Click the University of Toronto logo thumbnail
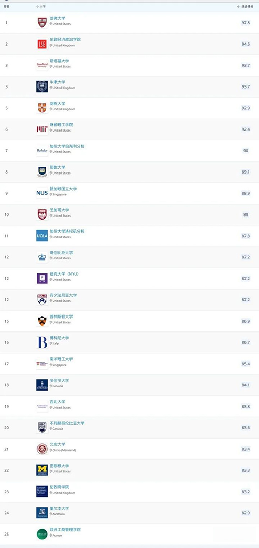Viewport: 259px width, 548px height. pos(42,385)
